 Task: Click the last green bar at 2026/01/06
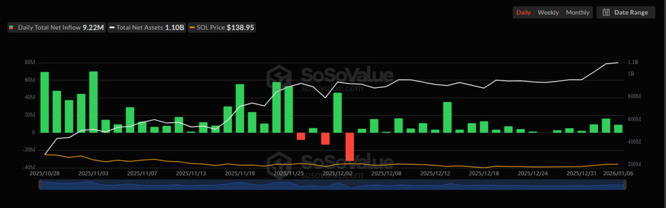618,128
